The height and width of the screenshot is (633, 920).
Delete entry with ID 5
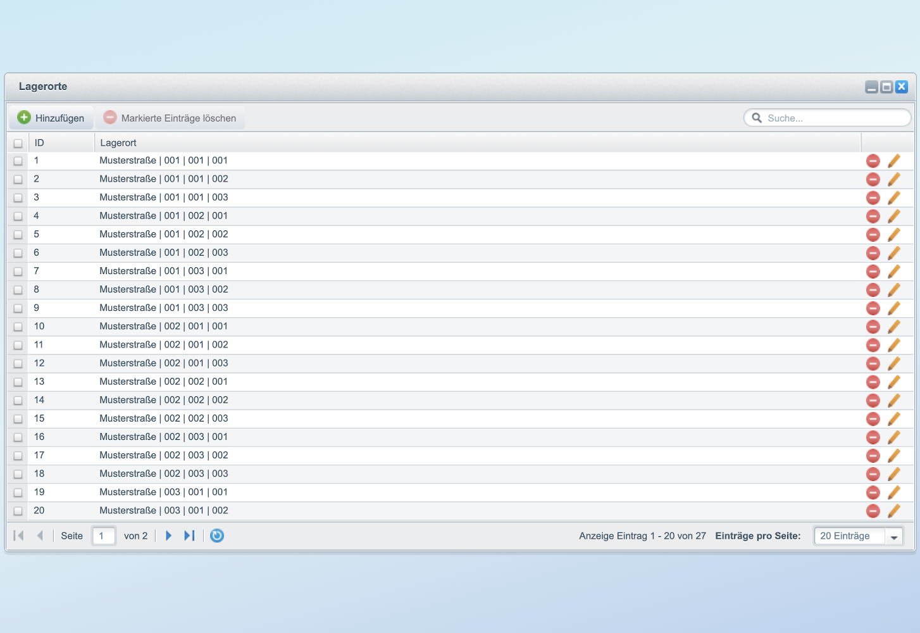pyautogui.click(x=873, y=234)
